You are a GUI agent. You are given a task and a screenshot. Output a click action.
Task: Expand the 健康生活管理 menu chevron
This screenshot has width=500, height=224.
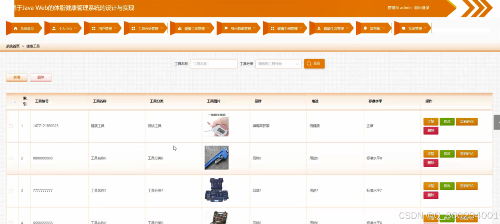pyautogui.click(x=347, y=28)
